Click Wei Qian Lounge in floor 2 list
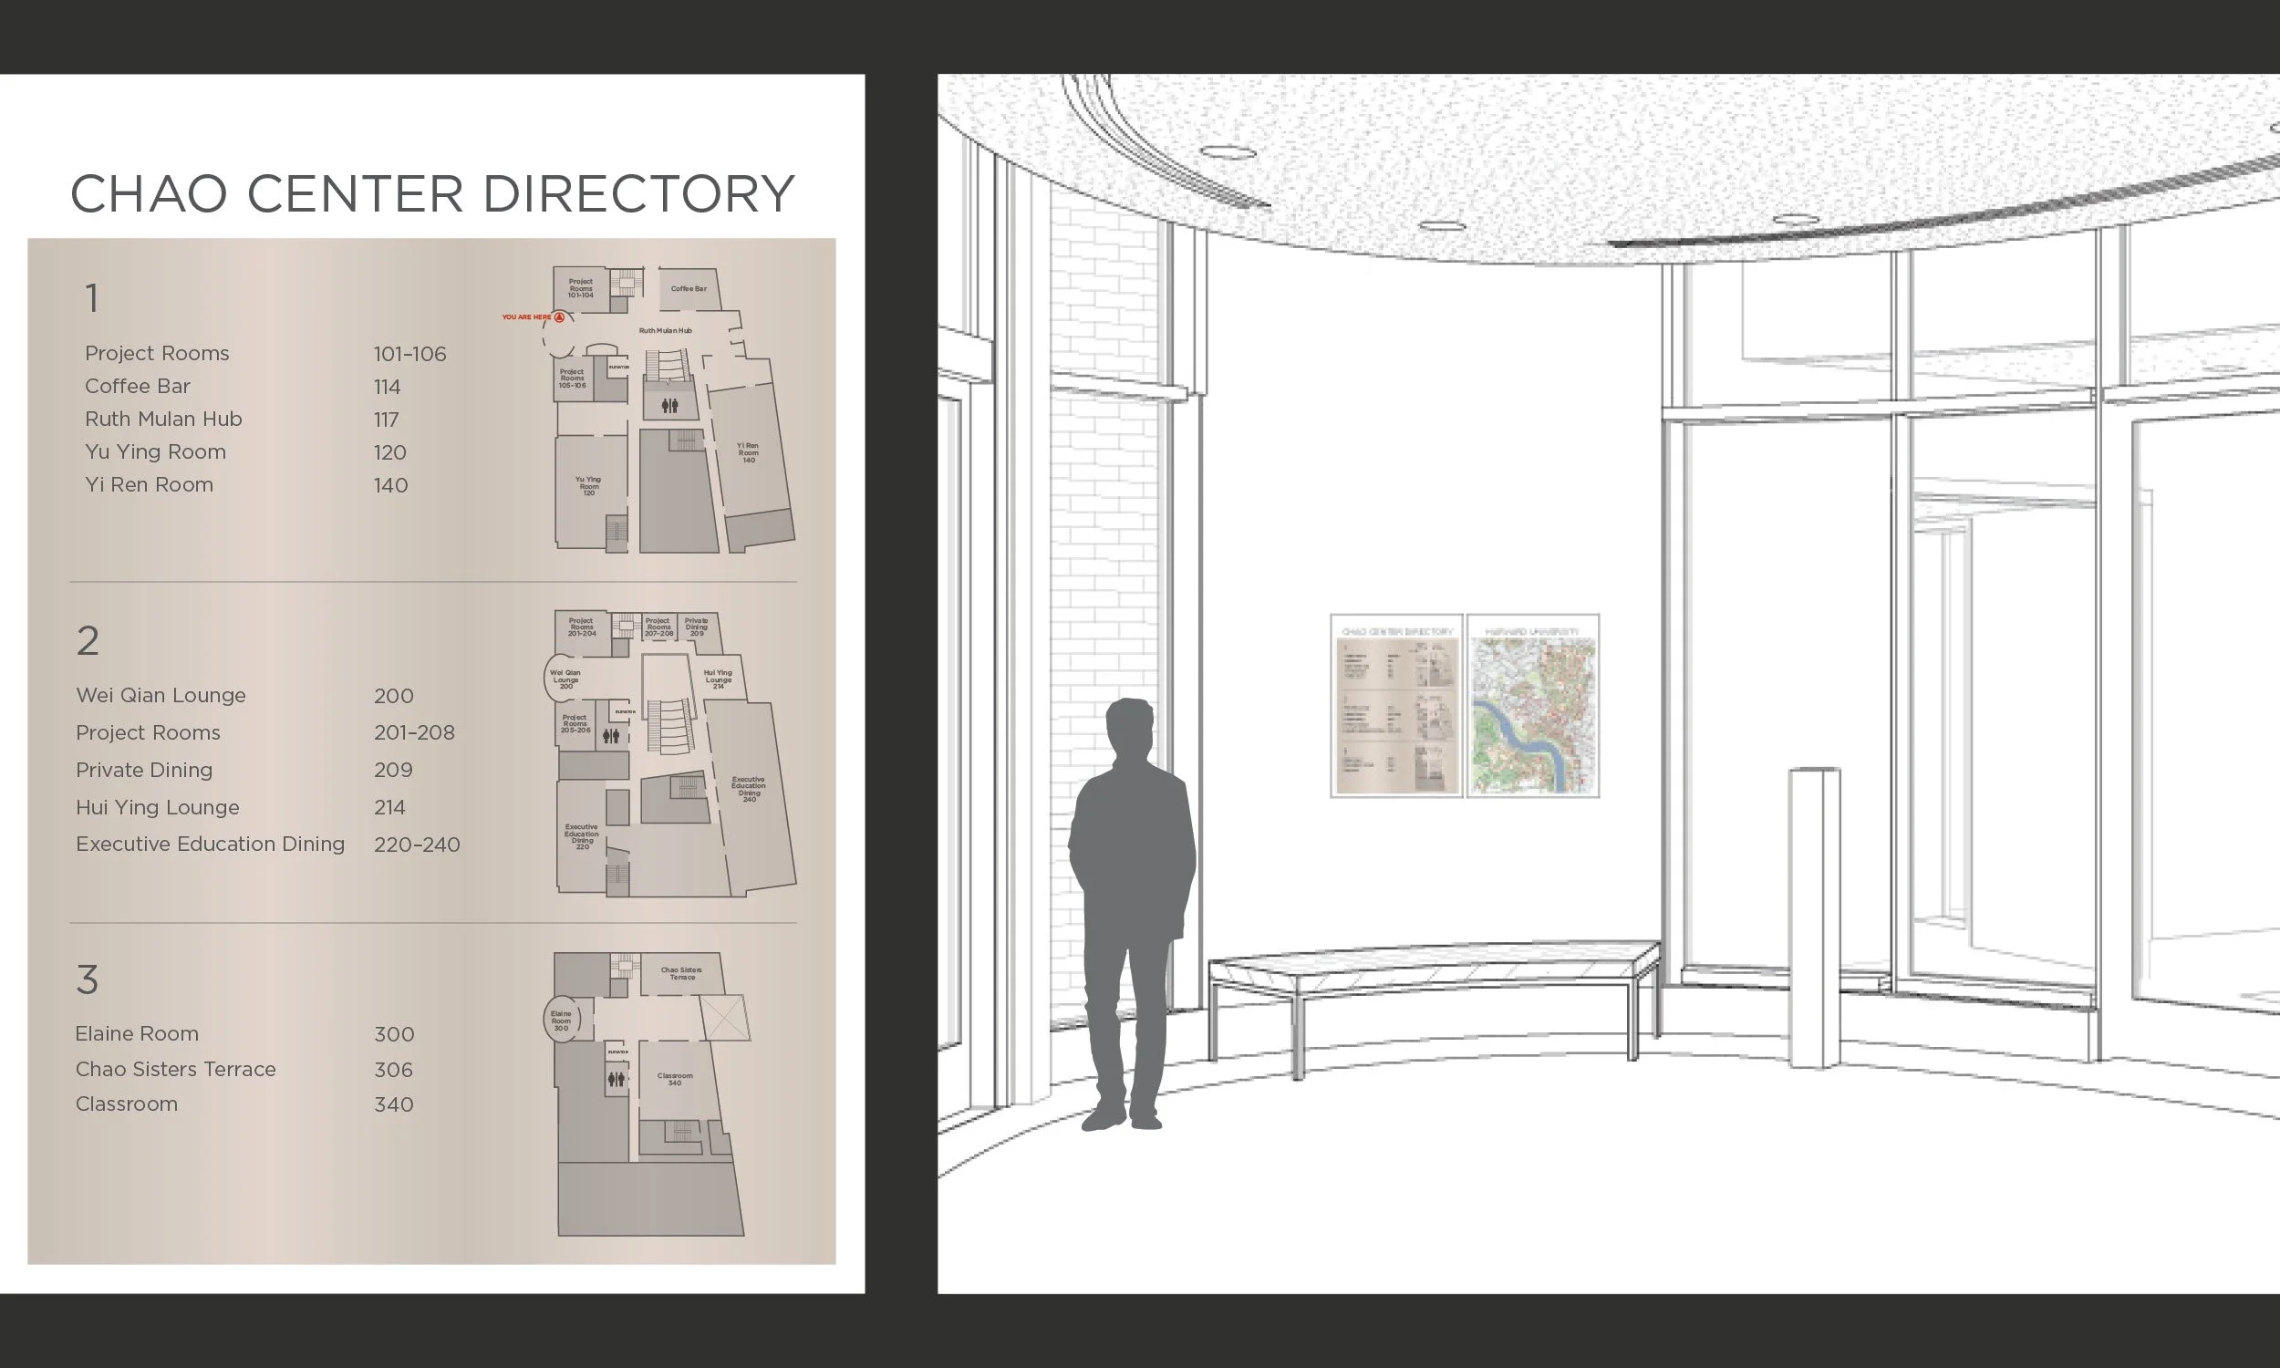This screenshot has width=2280, height=1368. 161,696
